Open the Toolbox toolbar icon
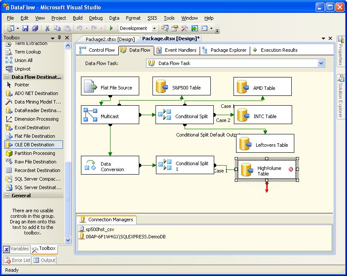 [184, 28]
